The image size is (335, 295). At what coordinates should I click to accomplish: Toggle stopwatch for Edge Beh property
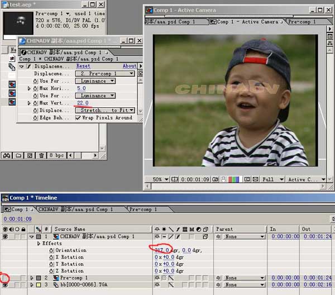[36, 118]
